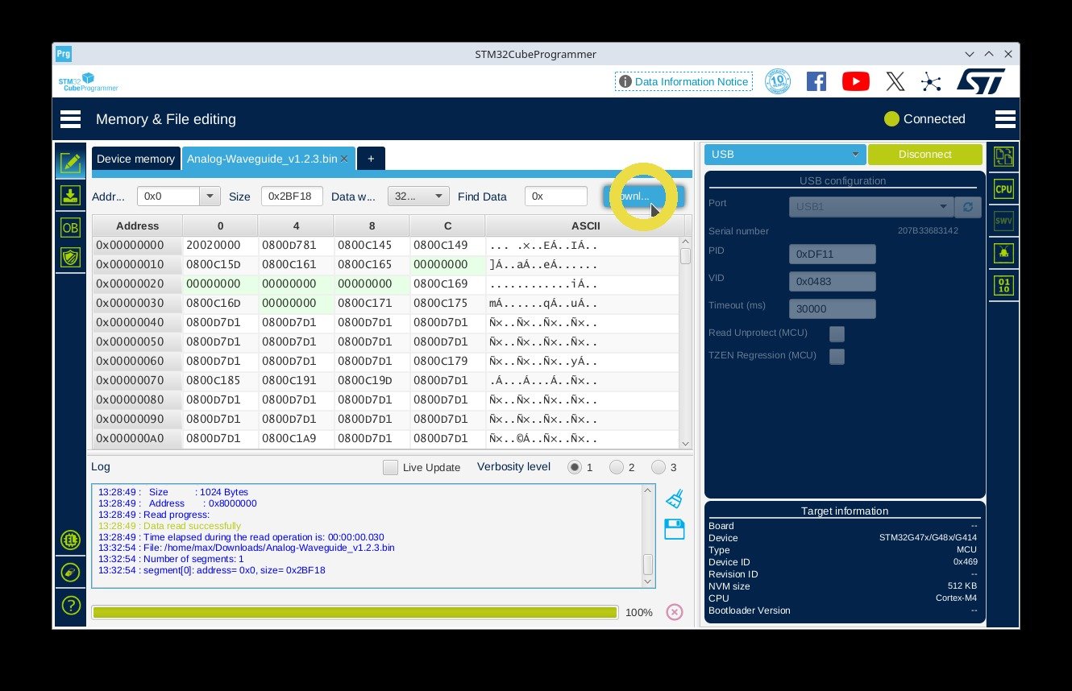1072x691 pixels.
Task: Open the X social media icon
Action: 895,81
